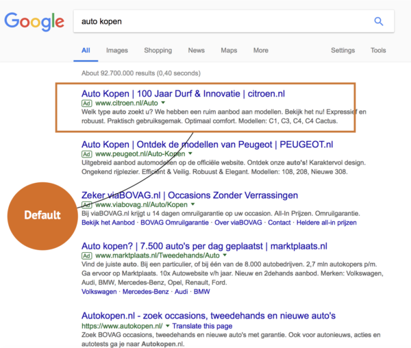Image resolution: width=411 pixels, height=348 pixels.
Task: Expand the More search menu
Action: tap(260, 50)
